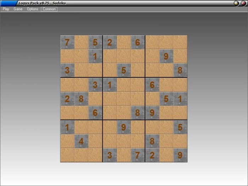Select the empty cell directly left of the 4

coord(67,141)
